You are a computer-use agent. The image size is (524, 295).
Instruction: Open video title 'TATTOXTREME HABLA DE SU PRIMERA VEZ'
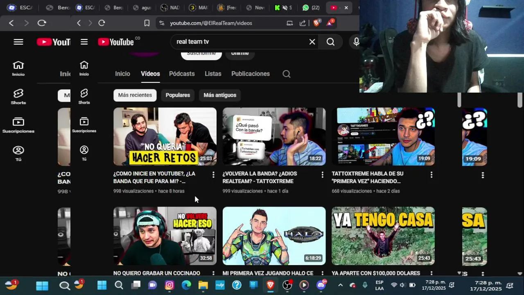tap(367, 177)
